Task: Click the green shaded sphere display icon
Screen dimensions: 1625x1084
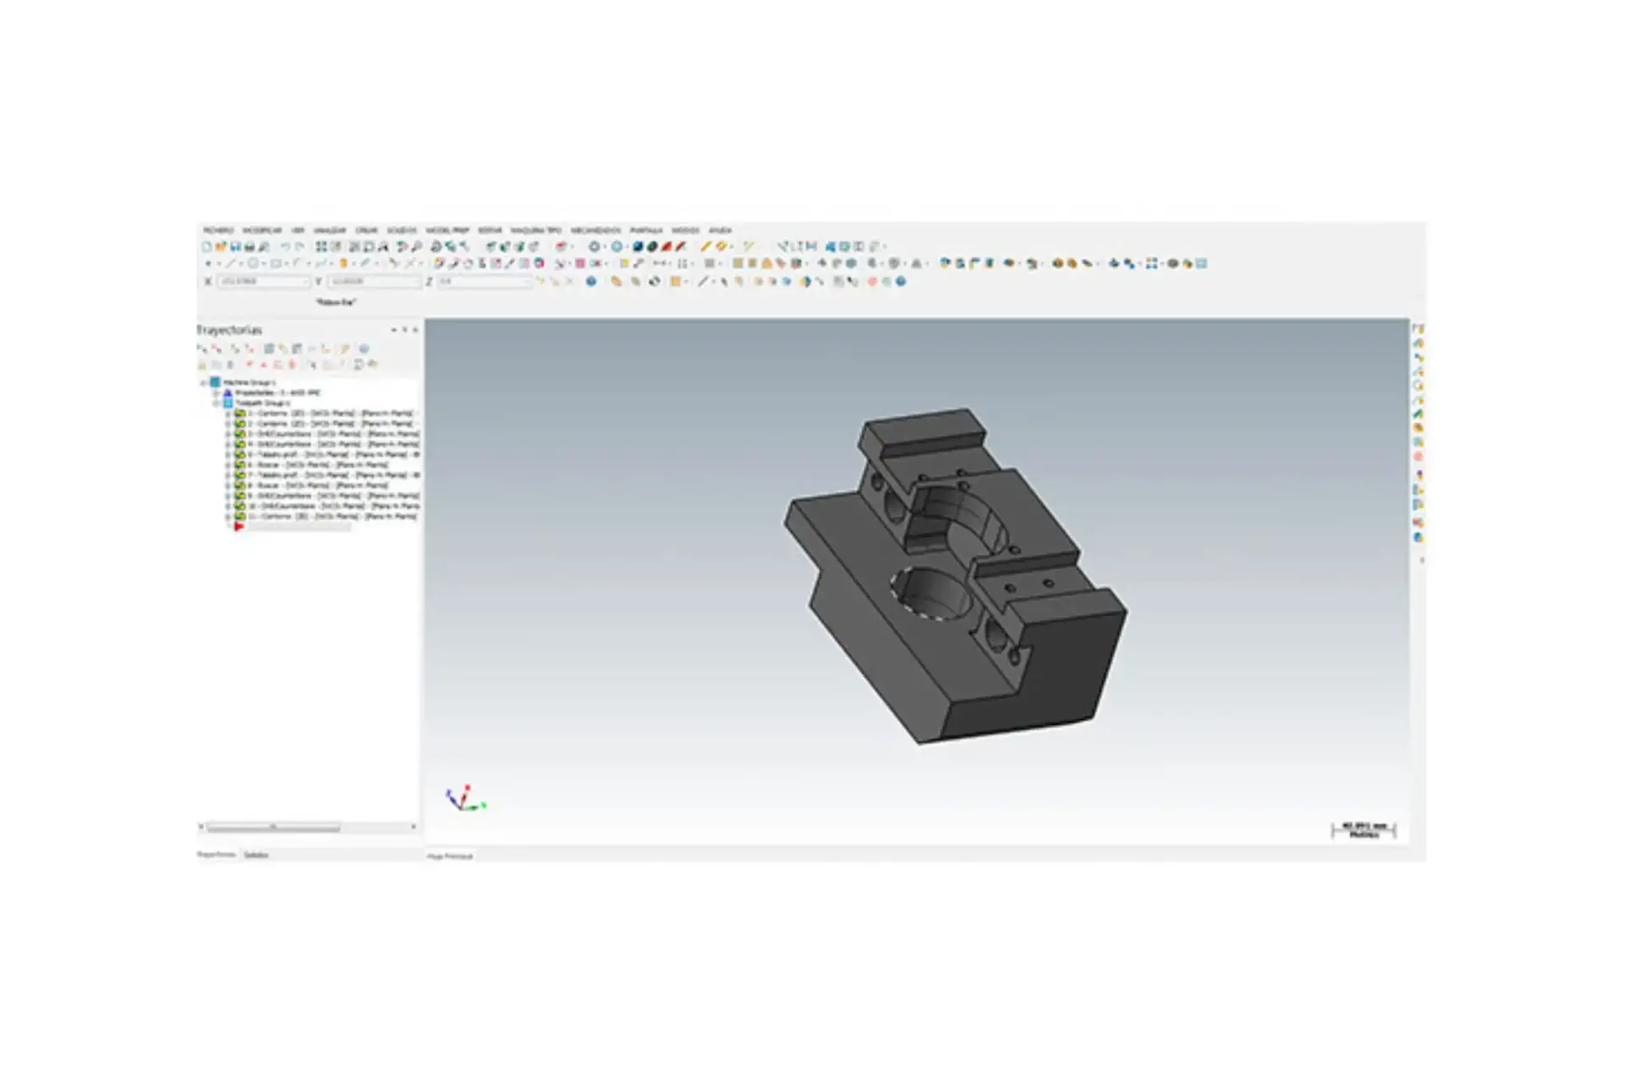Action: (x=652, y=247)
